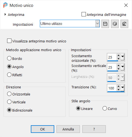
Task: Open Scostamento orizzontale slider popup arrow
Action: 122,57
